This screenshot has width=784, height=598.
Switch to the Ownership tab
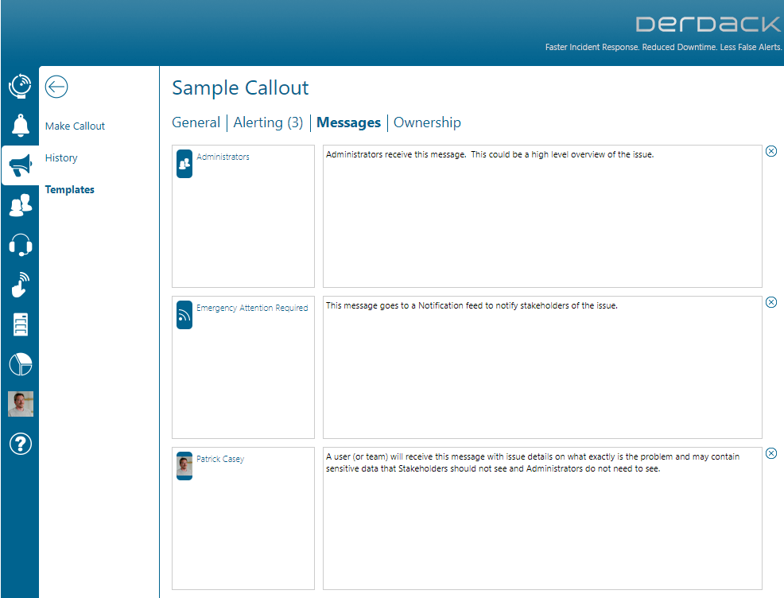coord(427,122)
